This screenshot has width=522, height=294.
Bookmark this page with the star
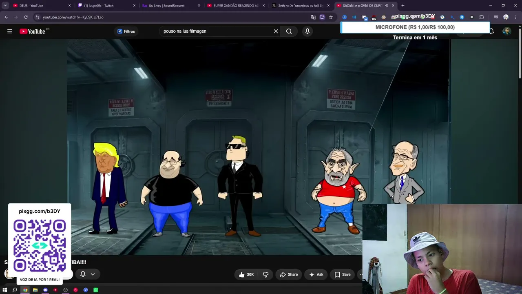(331, 17)
